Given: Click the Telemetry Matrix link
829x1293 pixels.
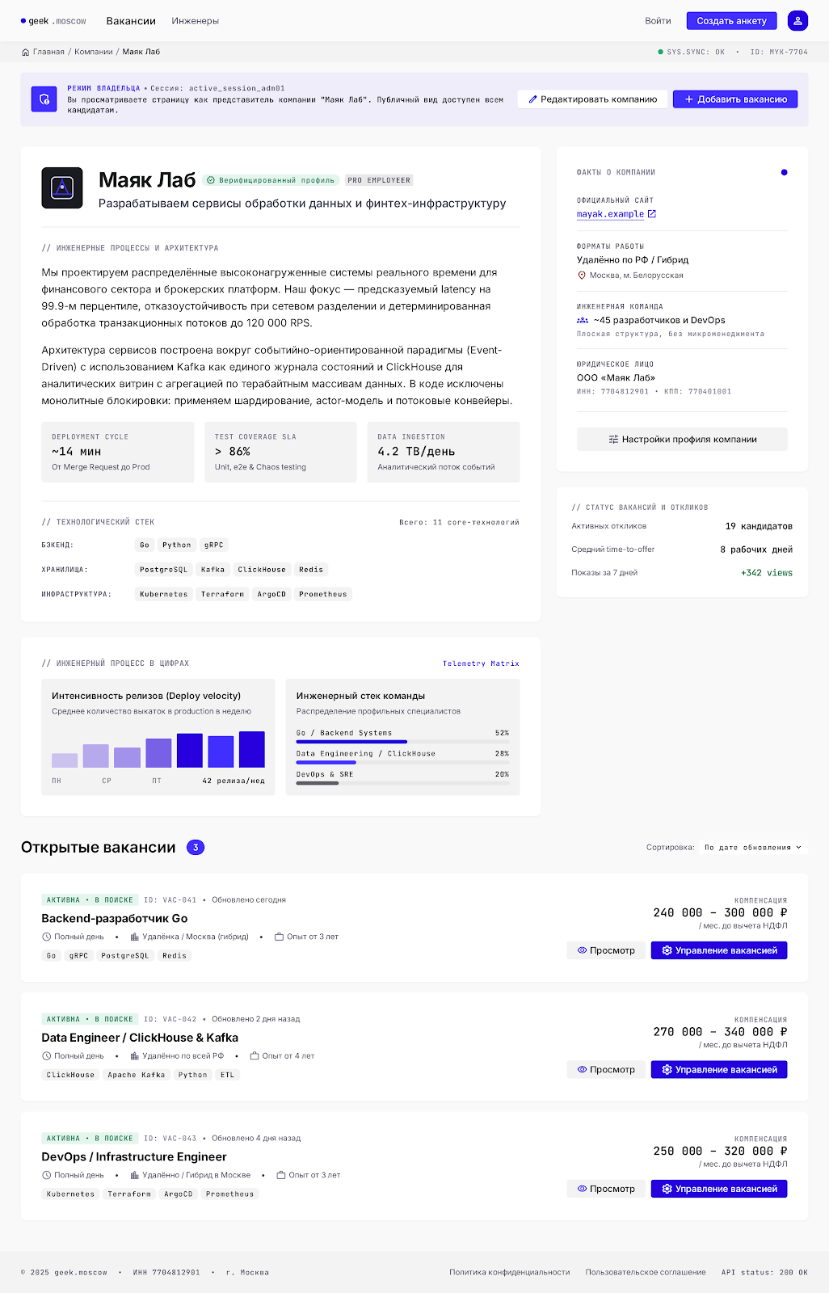Looking at the screenshot, I should pos(481,663).
